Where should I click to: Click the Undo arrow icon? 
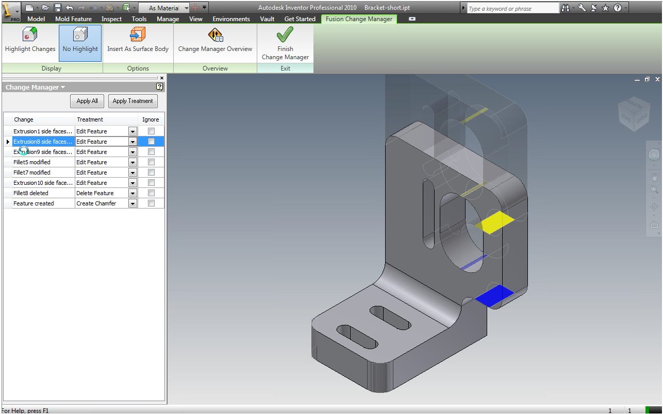tap(70, 8)
